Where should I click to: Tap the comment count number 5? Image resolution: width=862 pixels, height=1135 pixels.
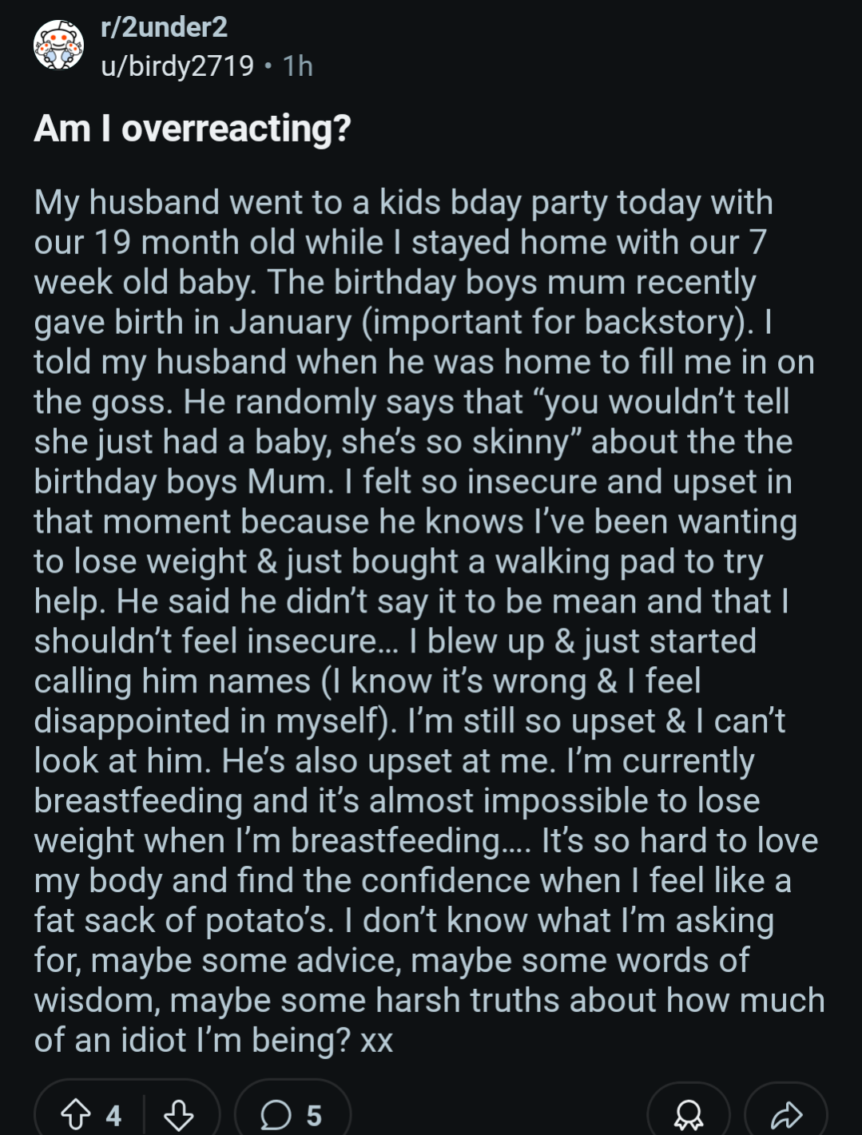tap(314, 1116)
